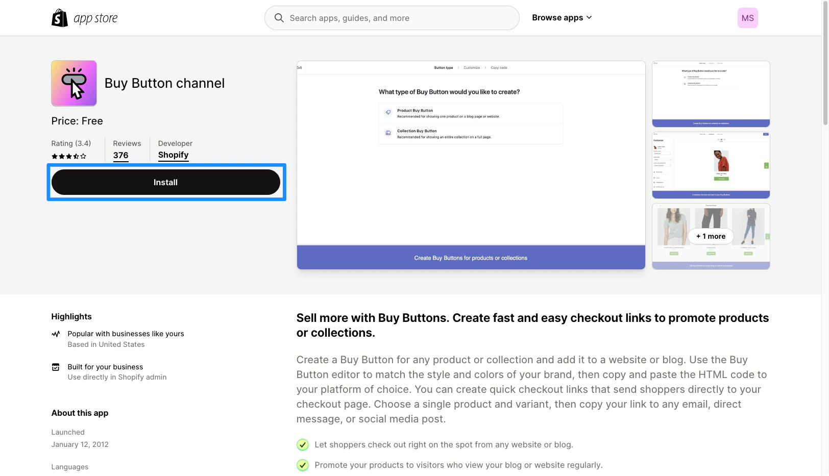Select the Collection Buy Button option in preview
Viewport: 829px width, 476px height.
(x=470, y=134)
